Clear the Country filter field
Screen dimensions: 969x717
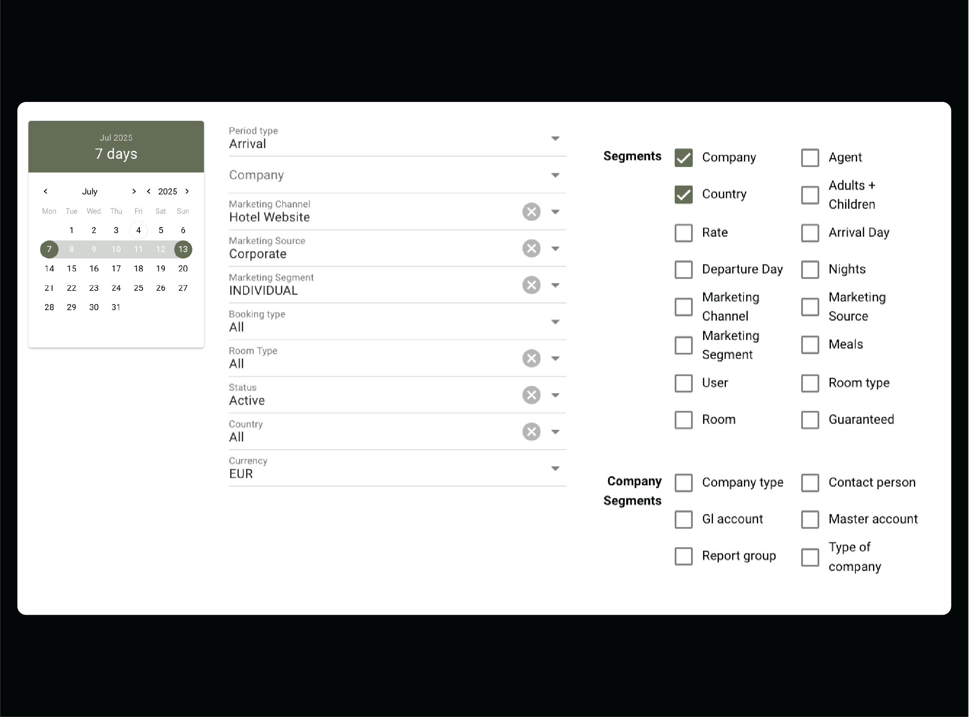pyautogui.click(x=531, y=432)
